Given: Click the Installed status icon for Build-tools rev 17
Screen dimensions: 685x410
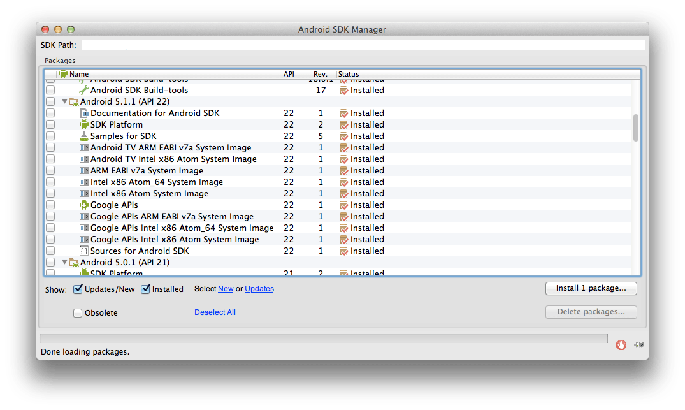Looking at the screenshot, I should [344, 91].
